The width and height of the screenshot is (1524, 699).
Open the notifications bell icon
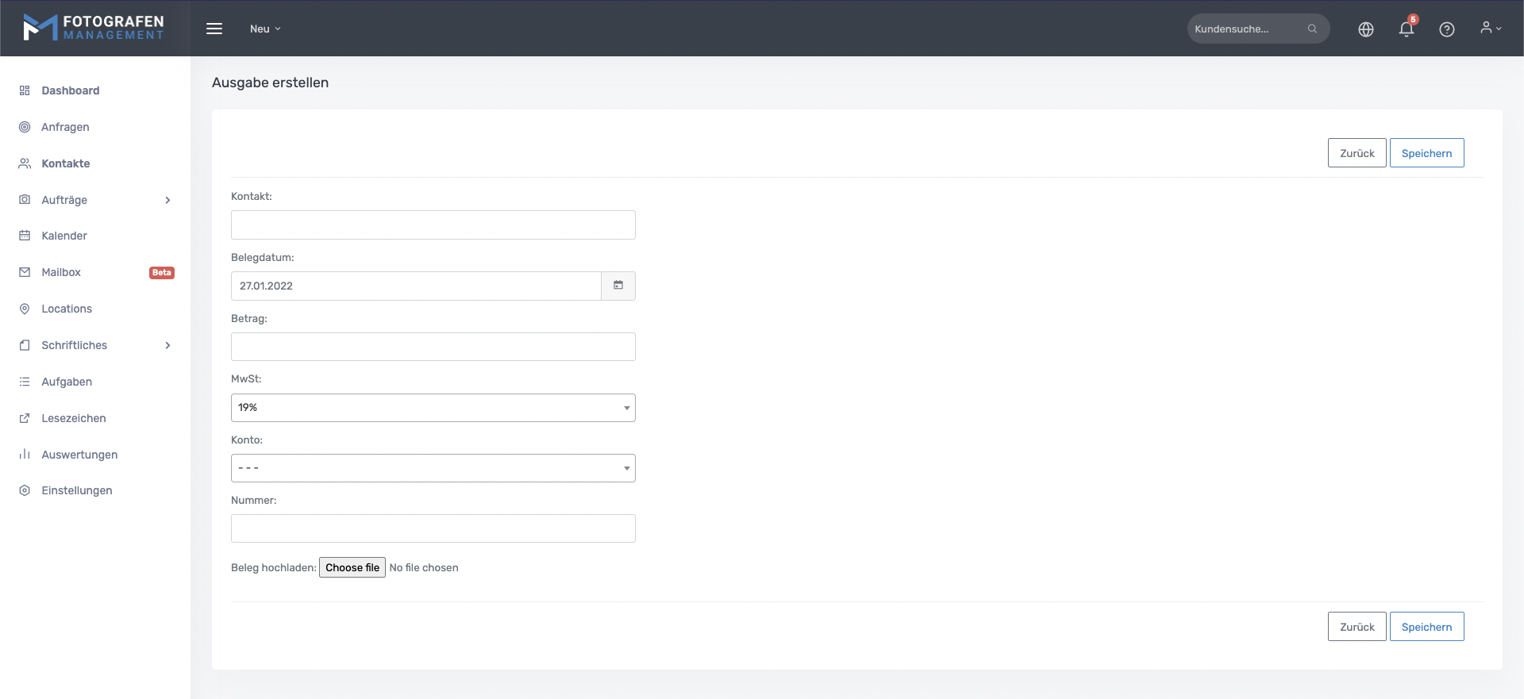[x=1406, y=29]
